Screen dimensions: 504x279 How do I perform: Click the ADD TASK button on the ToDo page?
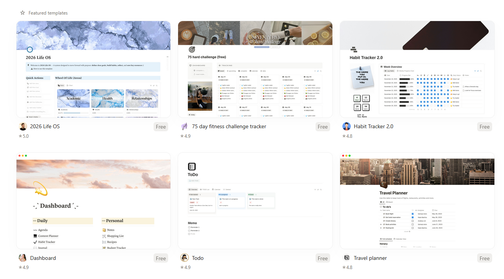click(194, 181)
